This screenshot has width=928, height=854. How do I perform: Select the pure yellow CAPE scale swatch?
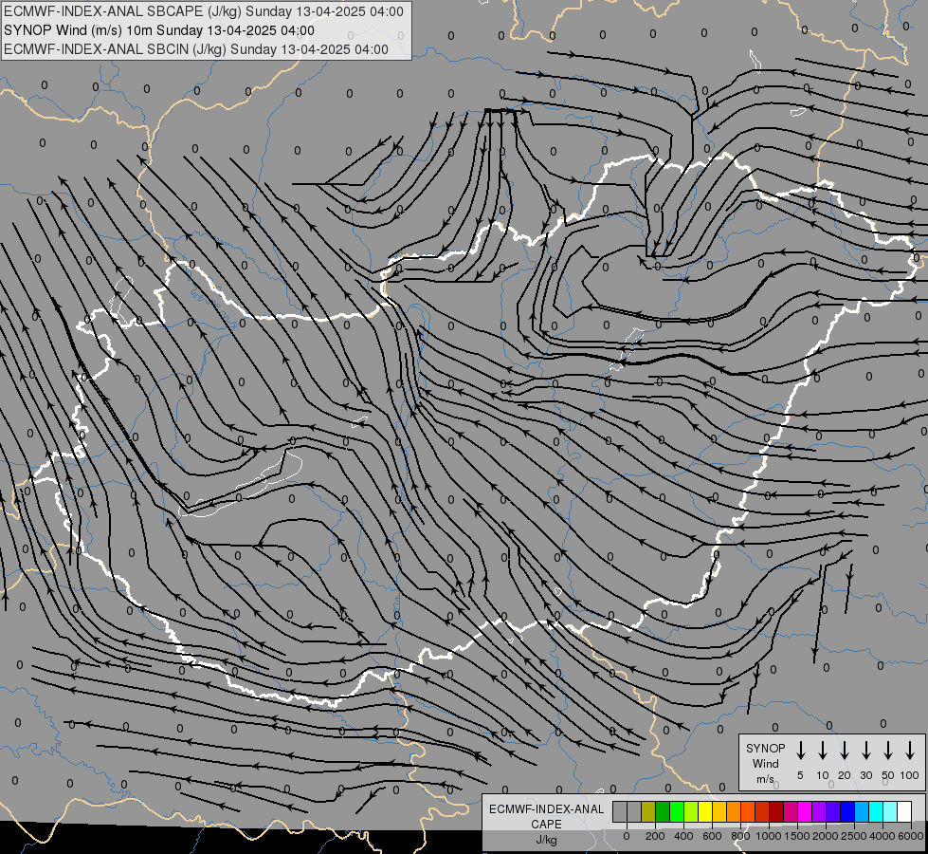click(705, 812)
